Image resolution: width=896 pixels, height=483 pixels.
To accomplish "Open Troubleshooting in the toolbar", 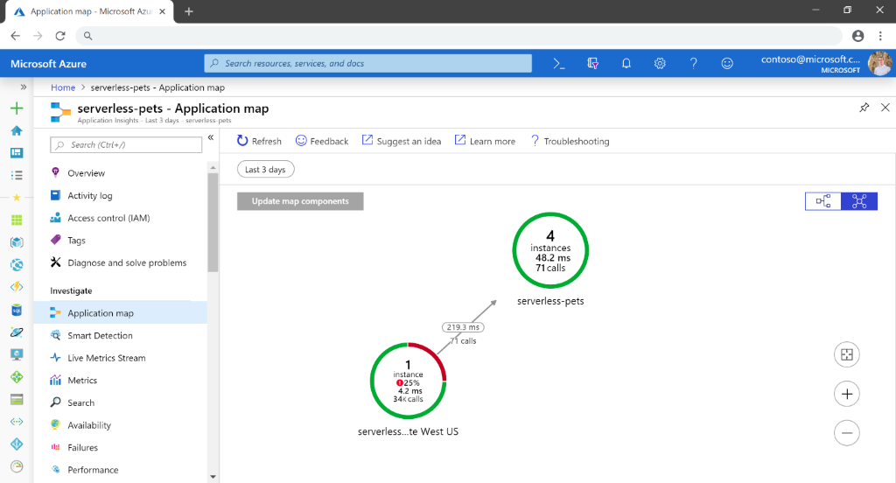I will [570, 141].
